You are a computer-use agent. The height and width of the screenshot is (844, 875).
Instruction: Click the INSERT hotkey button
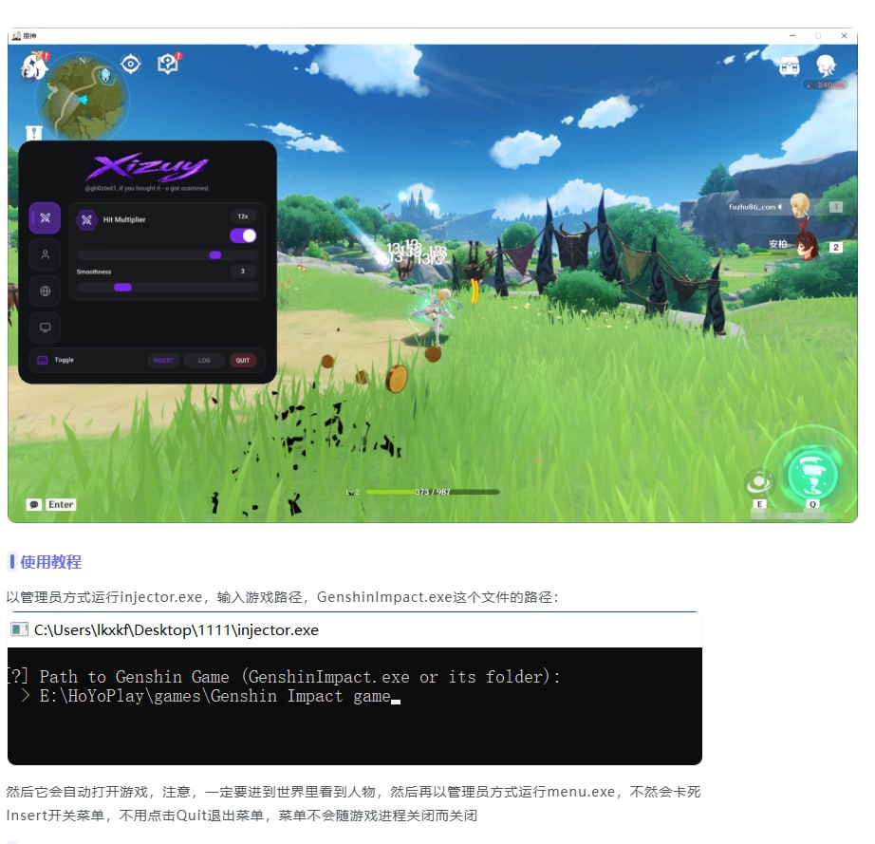[x=163, y=361]
